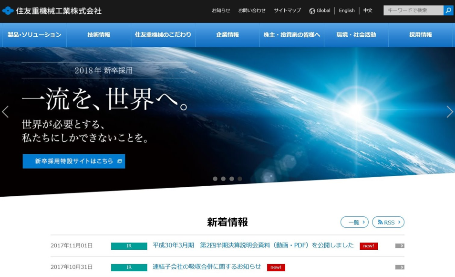Open the RSS feed button
Screen dimensions: 455x277
(388, 223)
